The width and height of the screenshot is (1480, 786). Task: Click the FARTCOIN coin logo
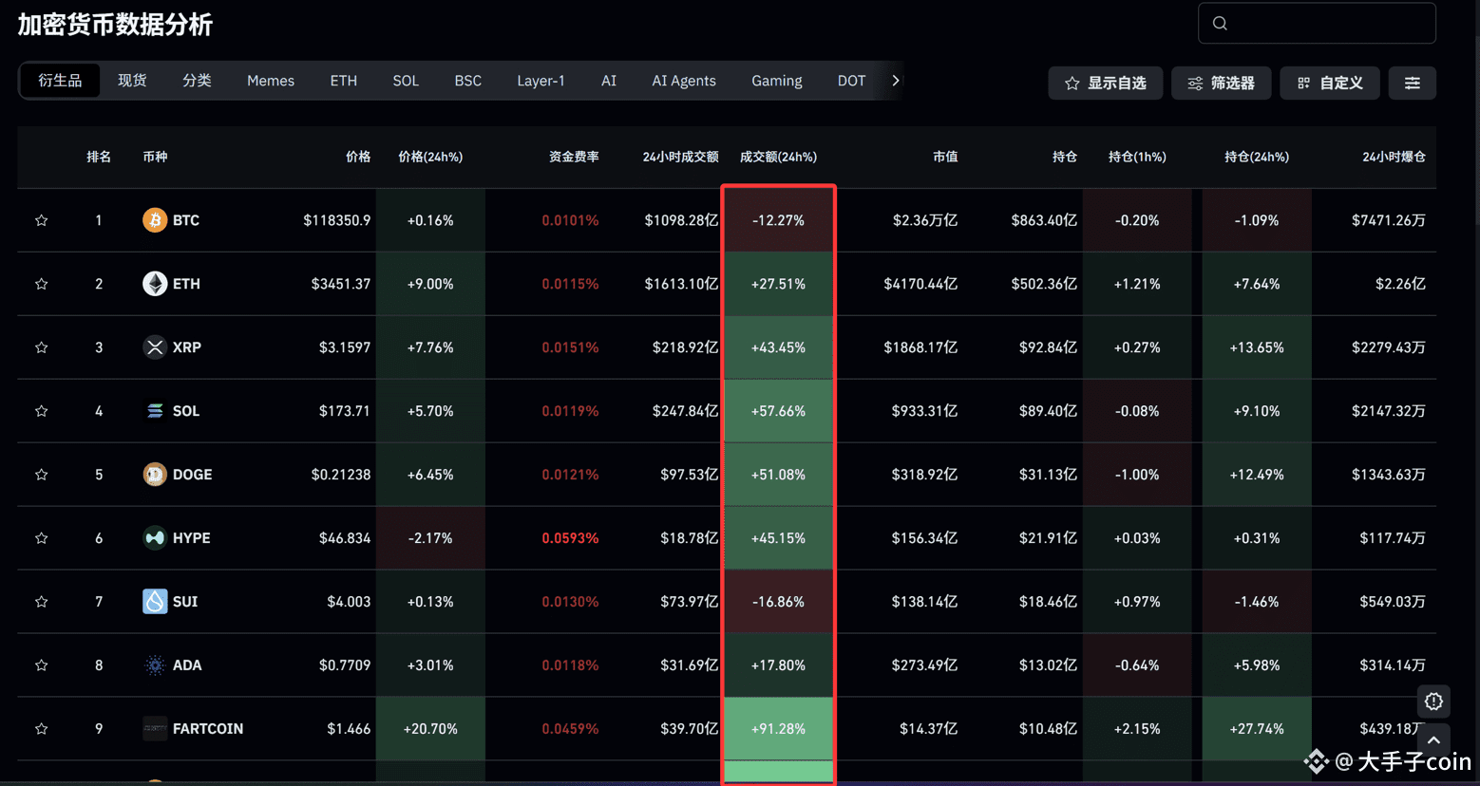pyautogui.click(x=155, y=729)
